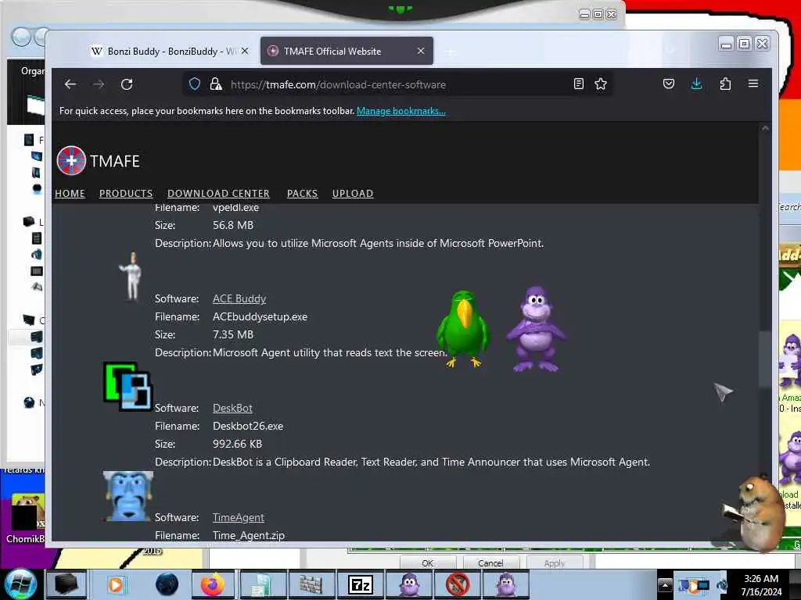Image resolution: width=801 pixels, height=600 pixels.
Task: Click the TMAFE round logo
Action: [71, 160]
